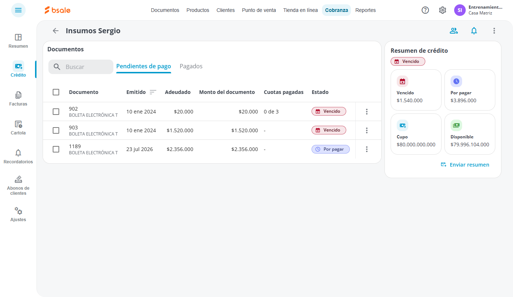Click the Por pagar clock card icon

tap(456, 81)
